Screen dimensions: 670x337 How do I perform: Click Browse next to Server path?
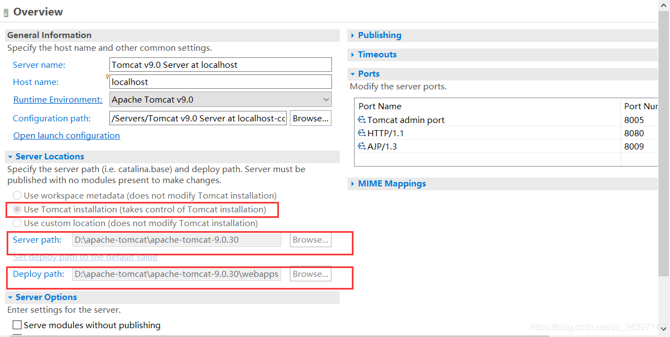point(310,240)
